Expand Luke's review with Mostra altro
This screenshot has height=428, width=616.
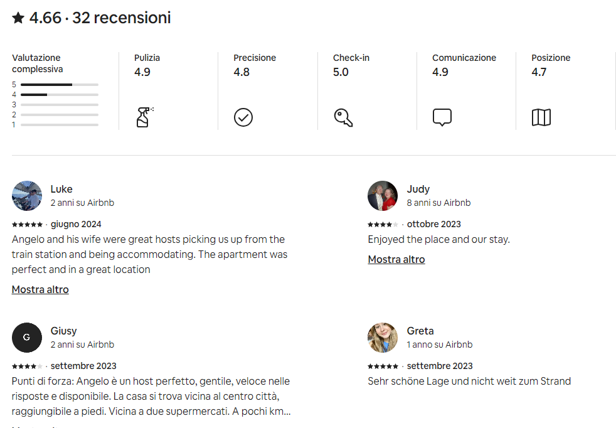point(40,289)
